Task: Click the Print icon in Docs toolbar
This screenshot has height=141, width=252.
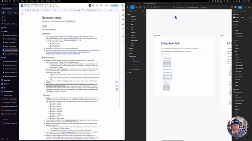Action: [28, 10]
